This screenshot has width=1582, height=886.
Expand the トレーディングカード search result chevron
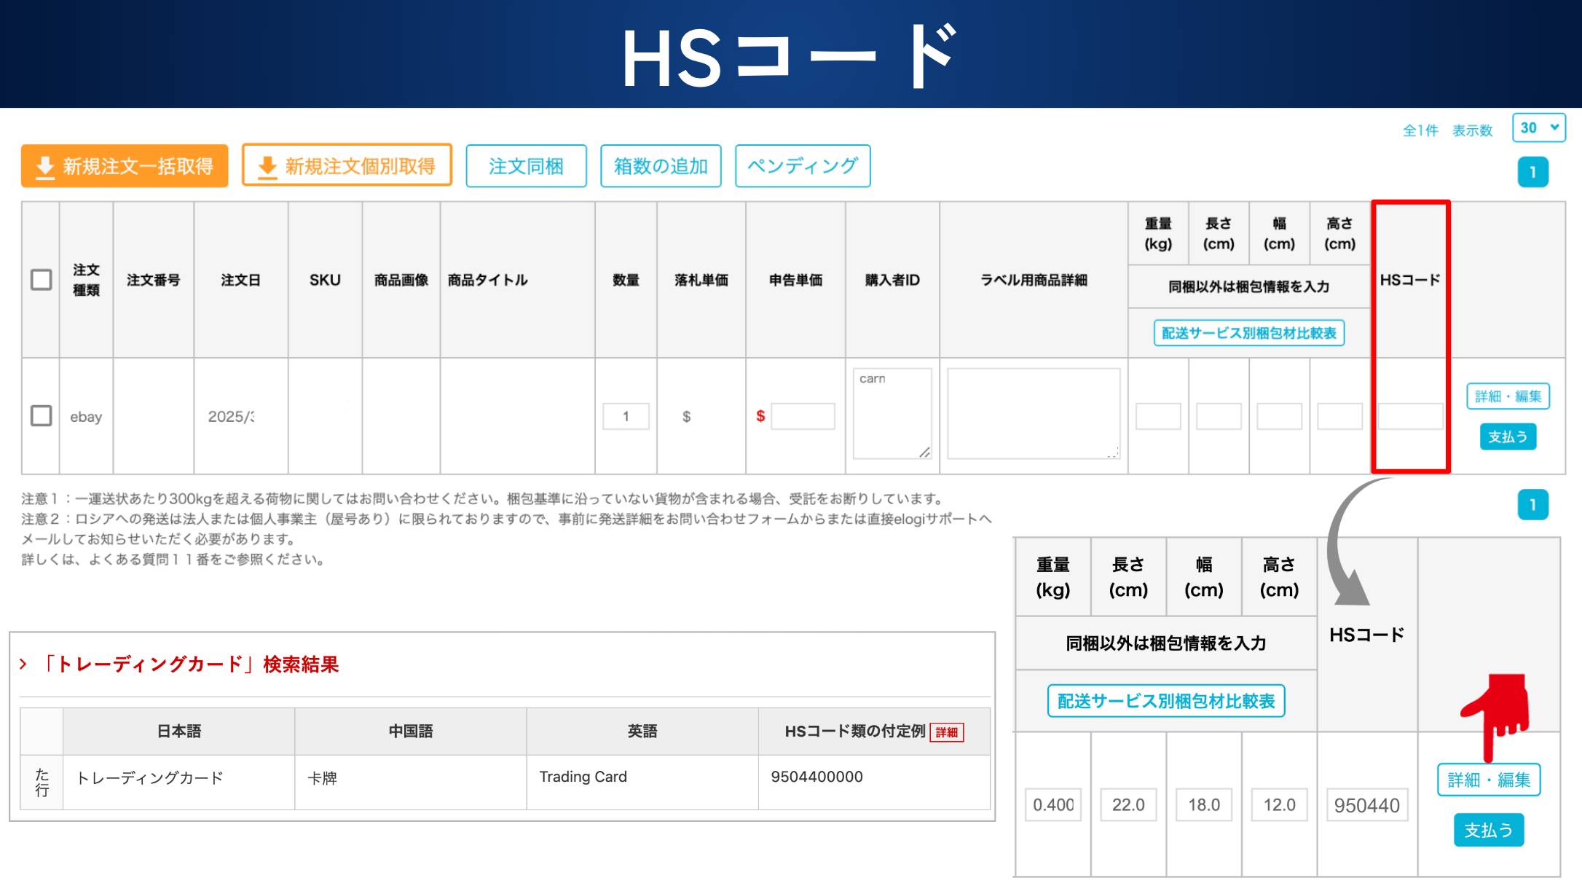coord(23,664)
